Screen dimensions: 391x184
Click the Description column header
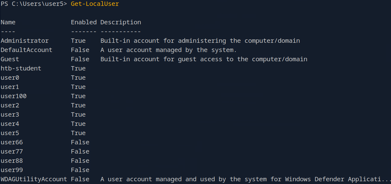click(121, 22)
